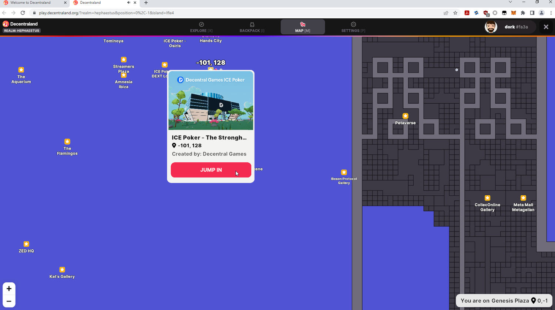
Task: Mute the Decentraland tab audio
Action: coord(128,3)
